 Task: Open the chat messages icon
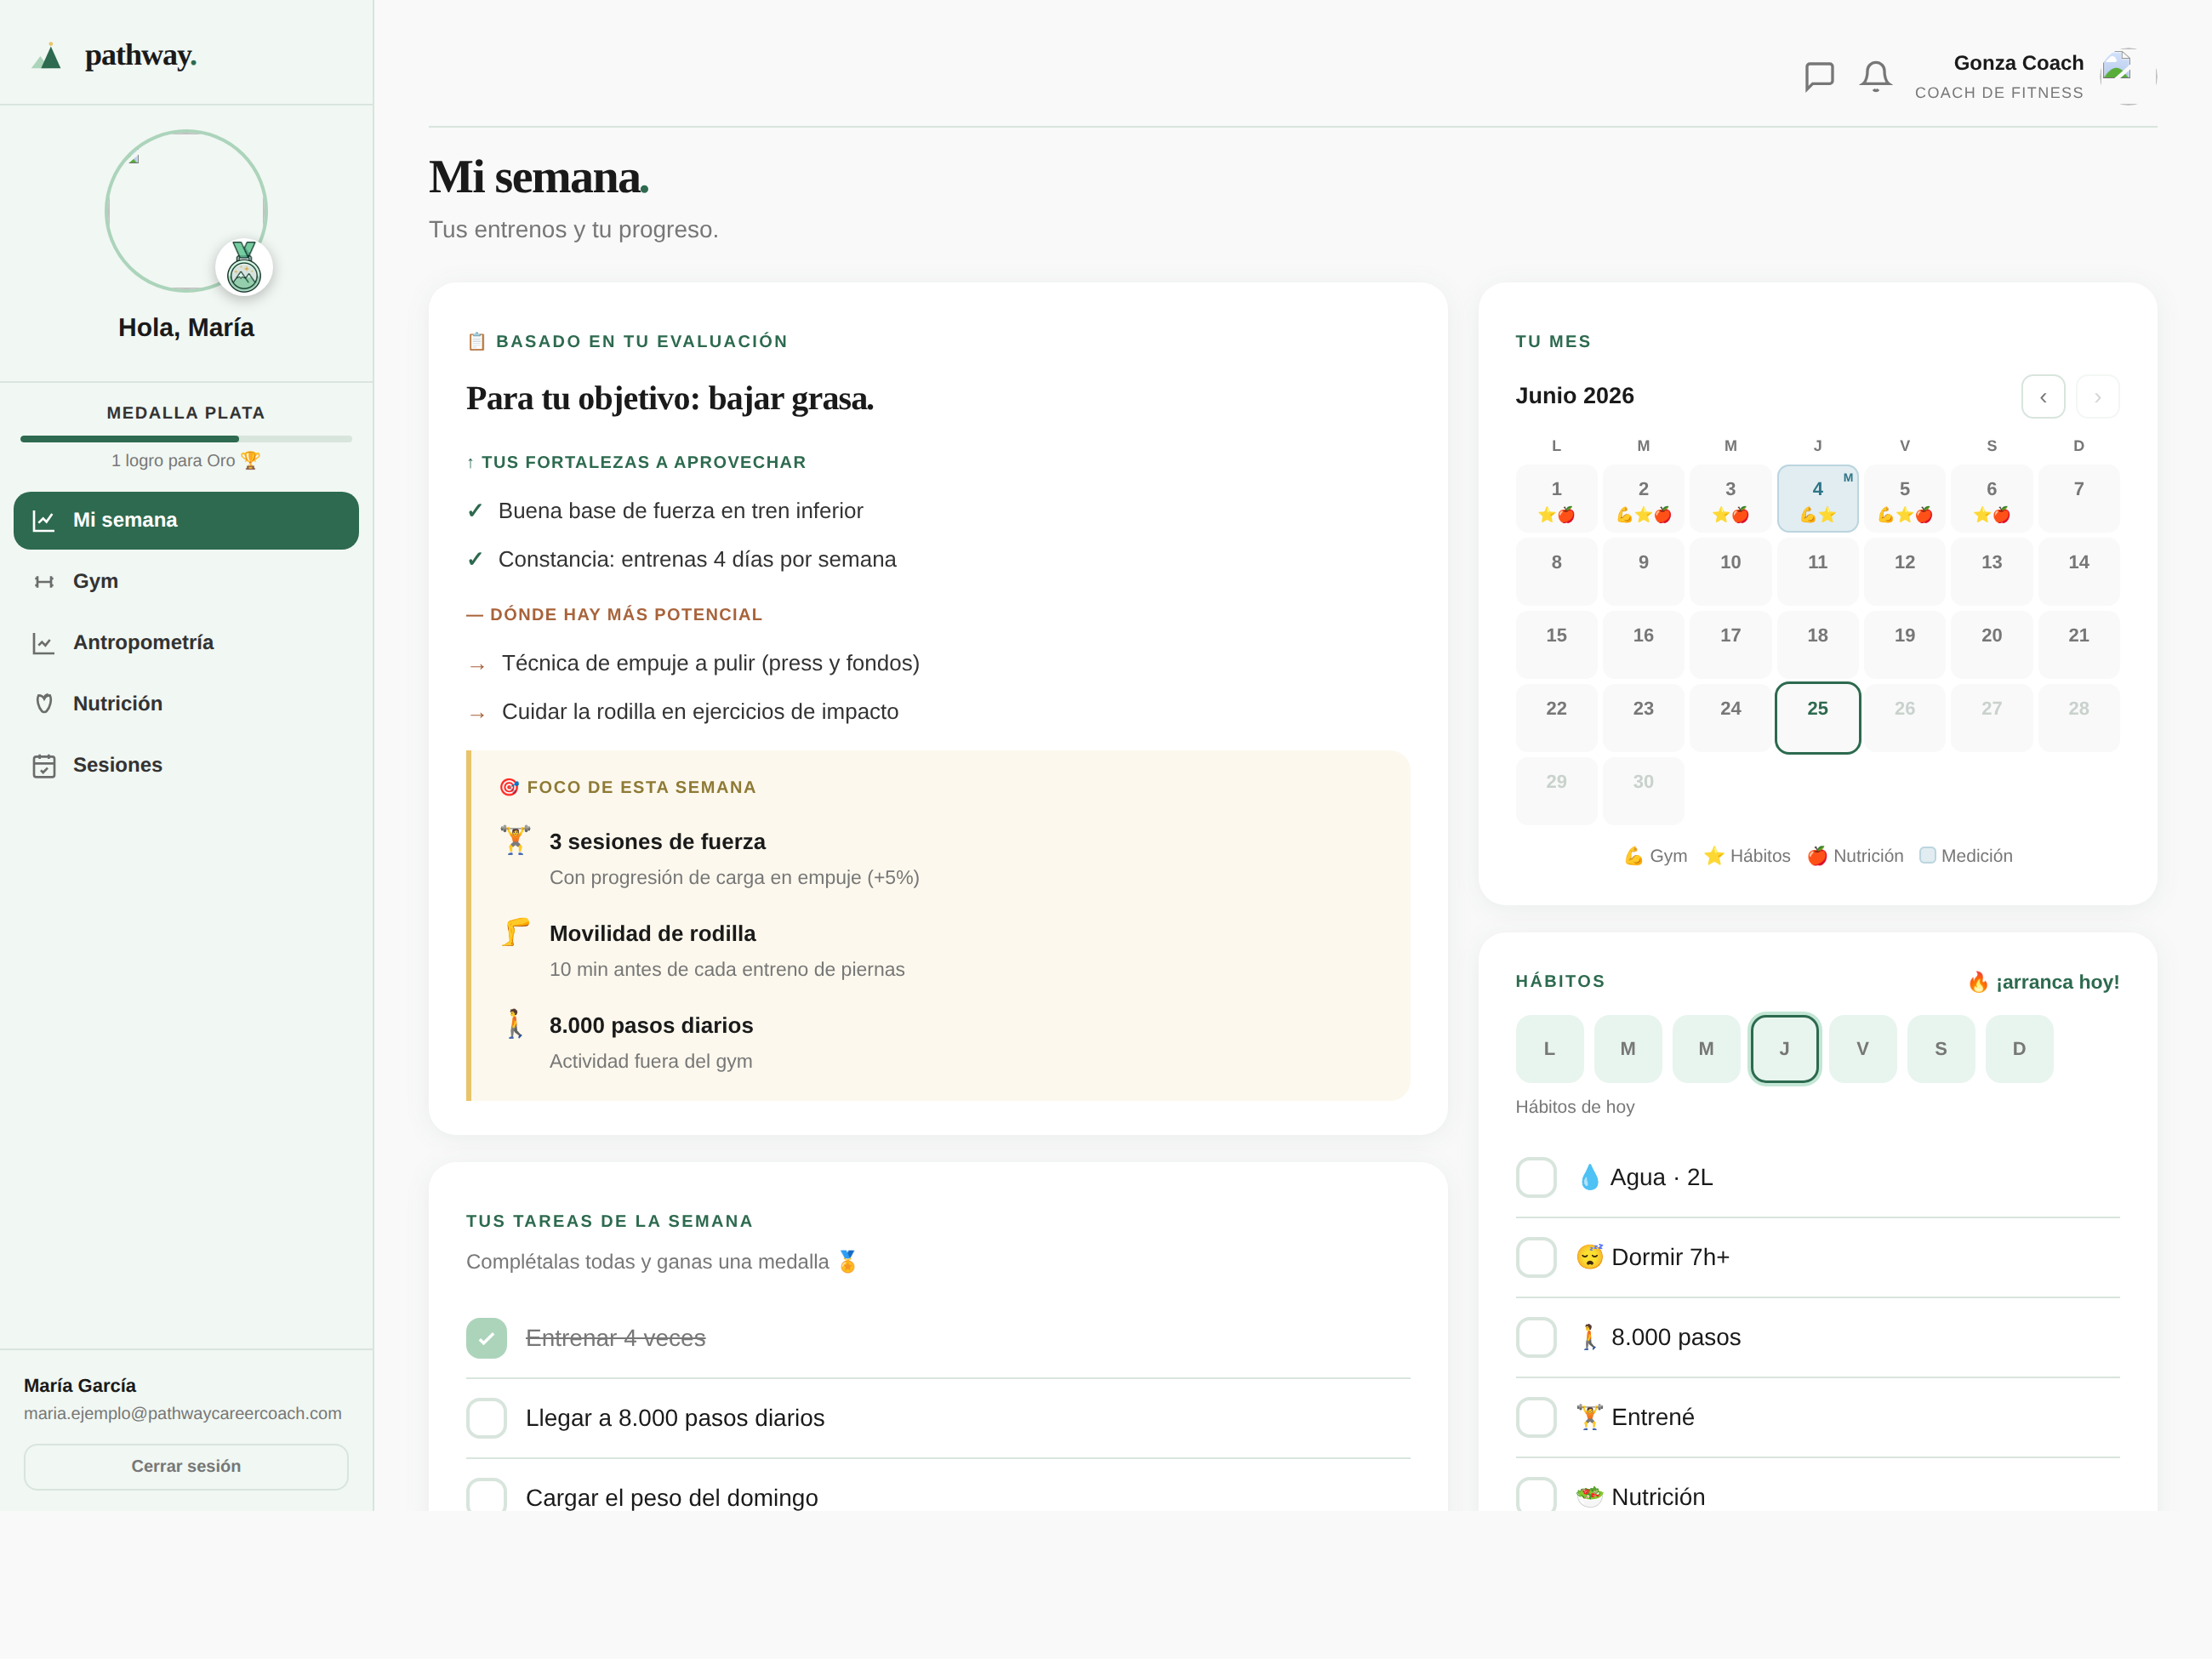click(x=1819, y=76)
